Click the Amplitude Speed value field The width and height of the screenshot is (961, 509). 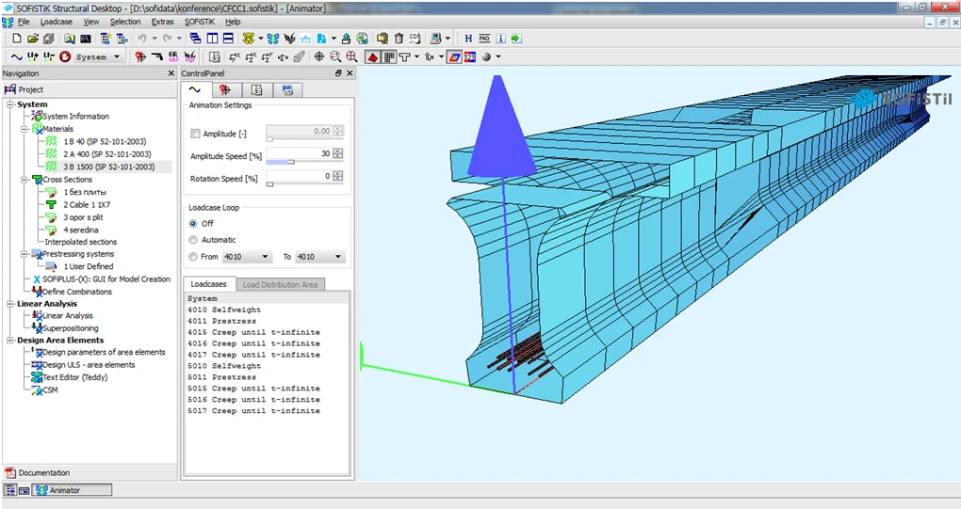coord(299,153)
